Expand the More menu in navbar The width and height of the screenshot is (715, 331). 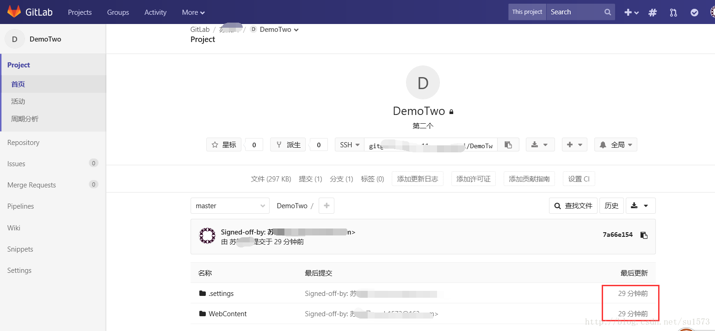pos(193,12)
